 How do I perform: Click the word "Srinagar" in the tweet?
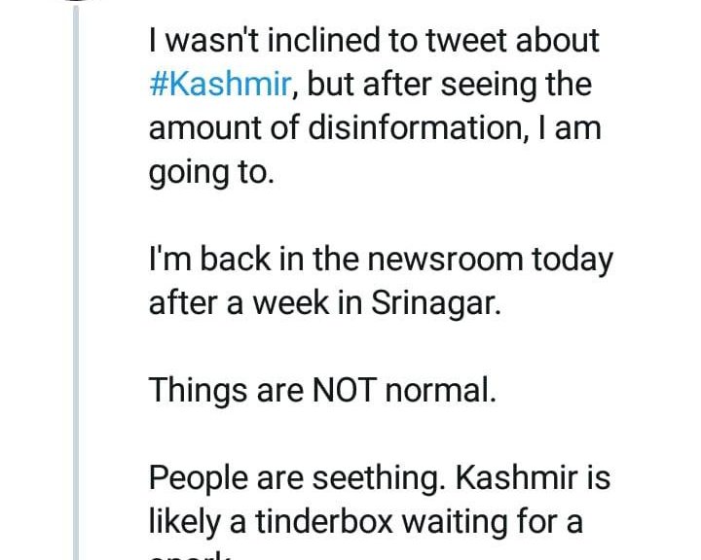436,303
